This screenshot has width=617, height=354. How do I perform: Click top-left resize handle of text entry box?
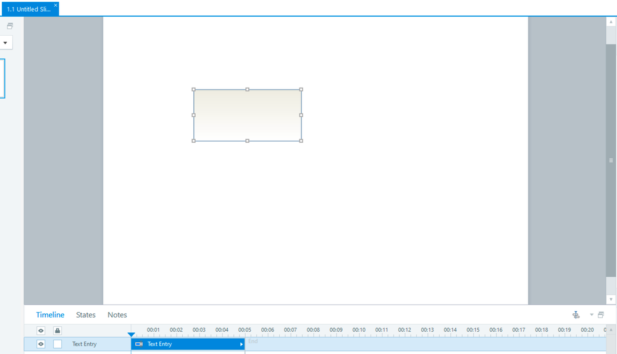click(193, 90)
